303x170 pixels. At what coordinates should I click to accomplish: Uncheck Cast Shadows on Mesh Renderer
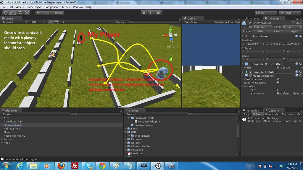278,79
